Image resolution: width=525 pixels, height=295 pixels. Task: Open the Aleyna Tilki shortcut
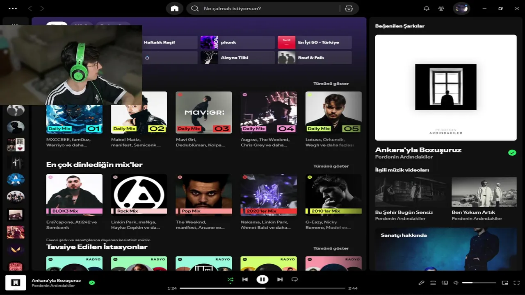click(x=237, y=57)
